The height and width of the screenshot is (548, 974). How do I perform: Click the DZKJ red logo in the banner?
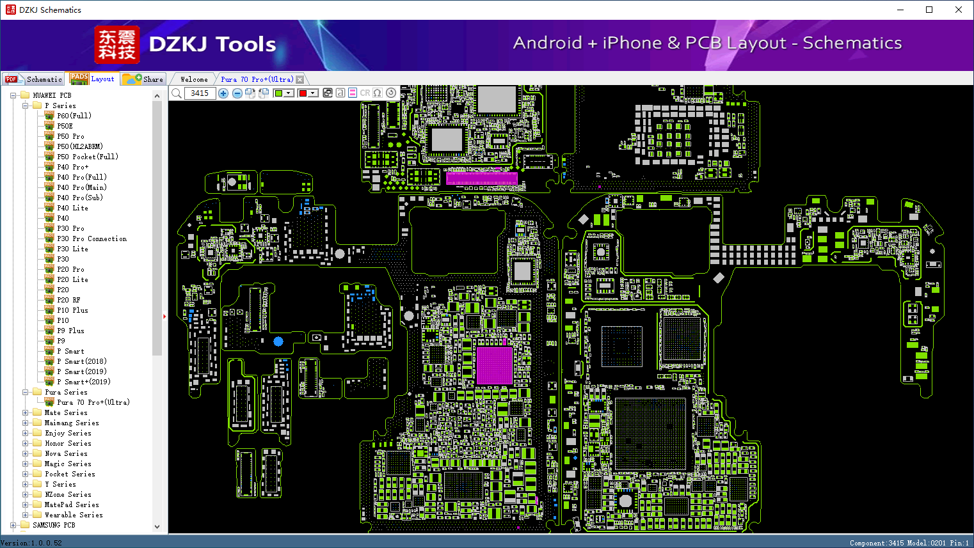pos(116,45)
